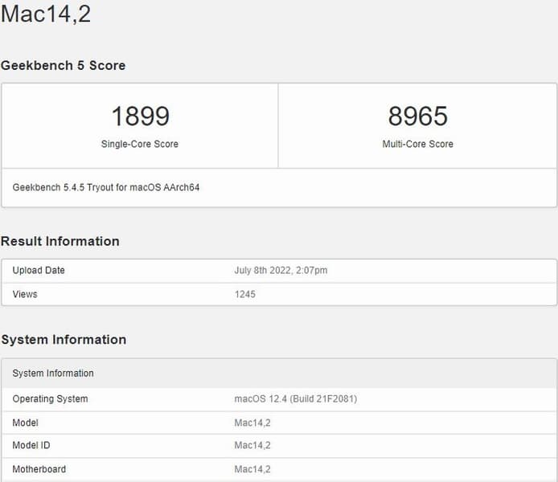Viewport: 558px width, 482px height.
Task: Click the large System Information section heading
Action: [64, 340]
